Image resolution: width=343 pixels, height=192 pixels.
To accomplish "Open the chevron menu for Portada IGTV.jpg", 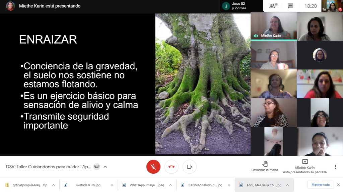I will click(112, 185).
